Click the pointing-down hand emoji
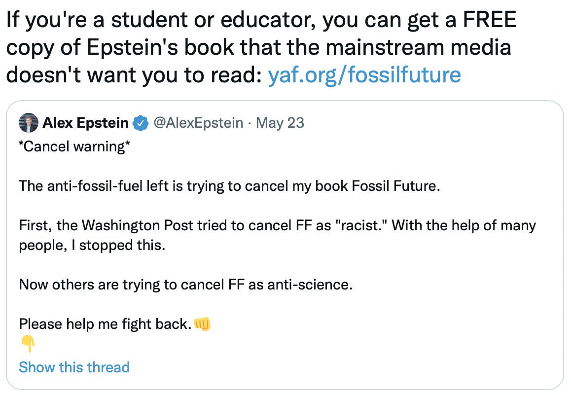Image resolution: width=571 pixels, height=395 pixels. pos(28,344)
